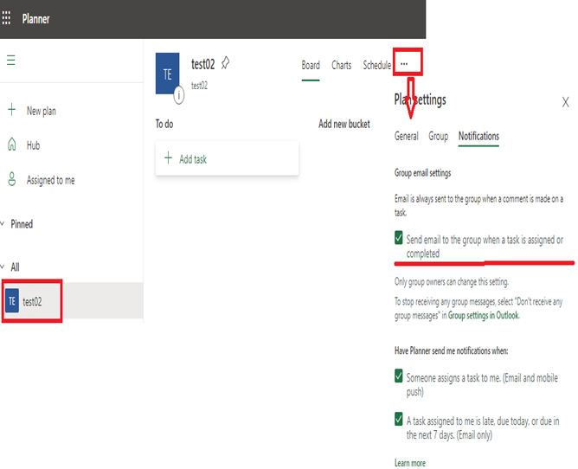
Task: Go to Hub
Action: (x=33, y=145)
